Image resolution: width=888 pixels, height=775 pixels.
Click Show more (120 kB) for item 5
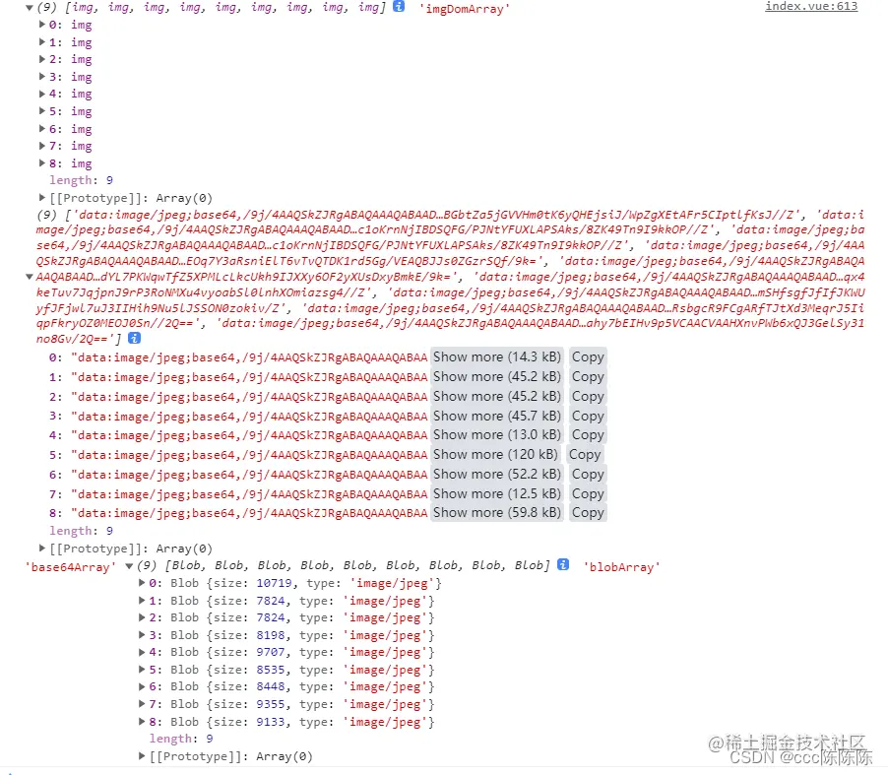[495, 454]
